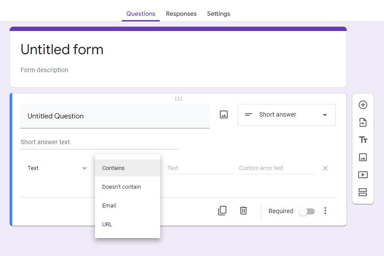Image resolution: width=384 pixels, height=256 pixels.
Task: Remove validation rule with X button
Action: click(x=325, y=168)
